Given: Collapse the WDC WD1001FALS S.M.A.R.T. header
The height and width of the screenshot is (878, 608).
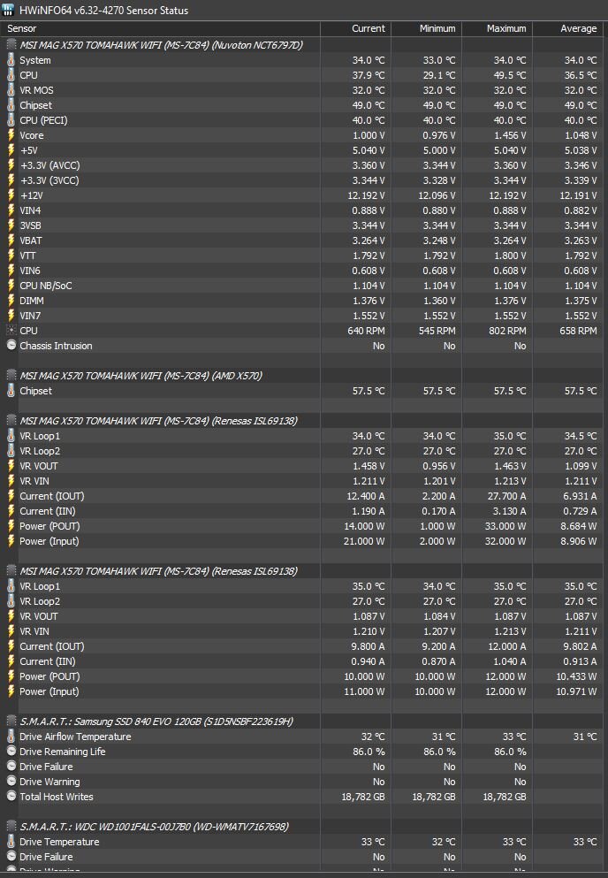Looking at the screenshot, I should pyautogui.click(x=154, y=827).
